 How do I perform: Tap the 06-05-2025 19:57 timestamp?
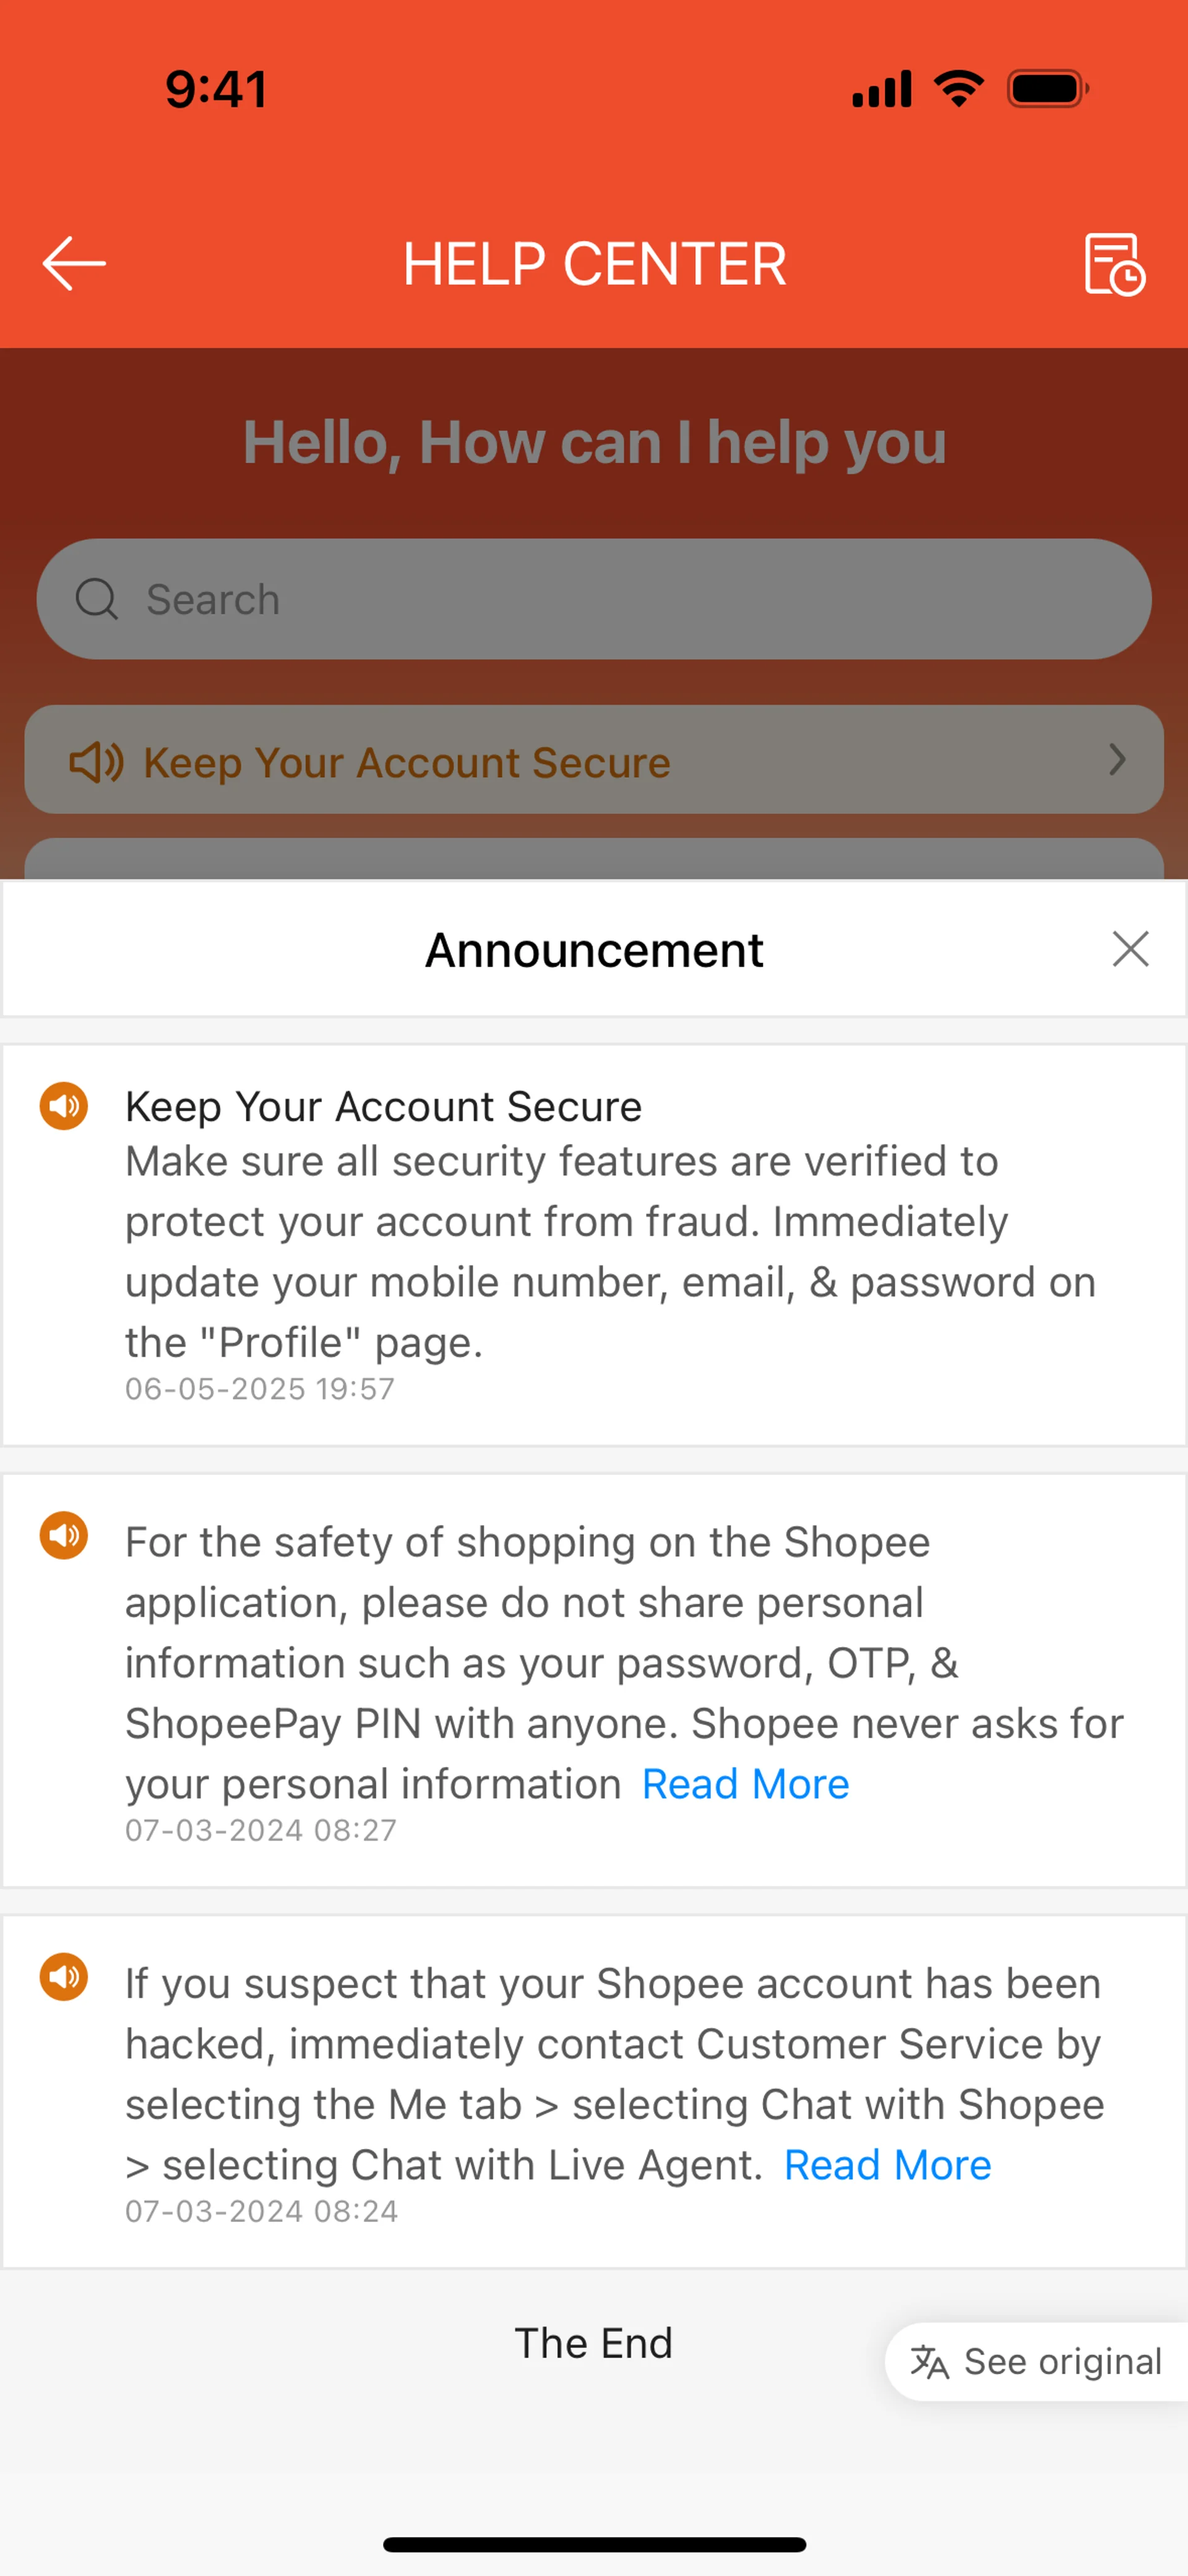click(x=260, y=1389)
